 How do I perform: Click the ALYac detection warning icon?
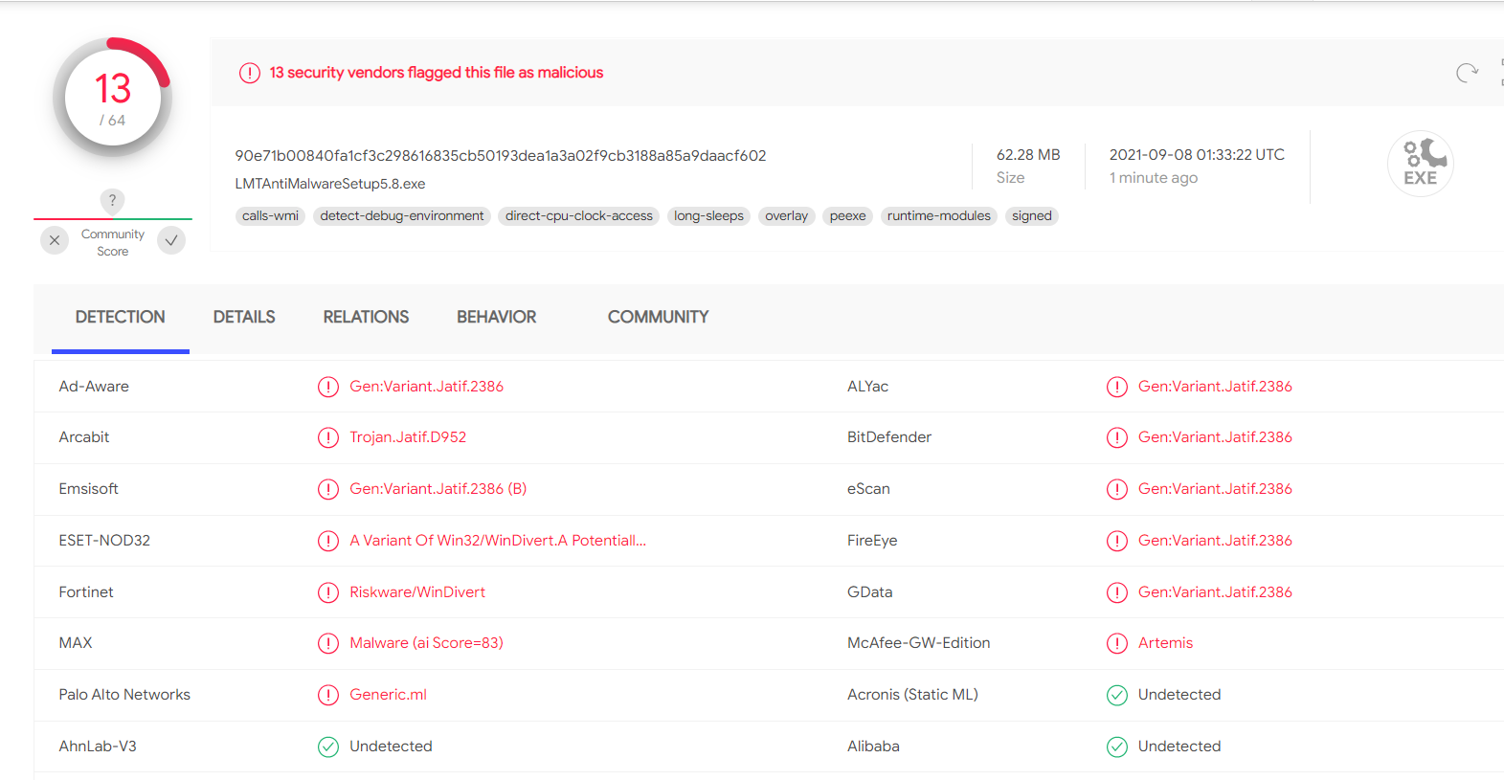click(x=1117, y=387)
